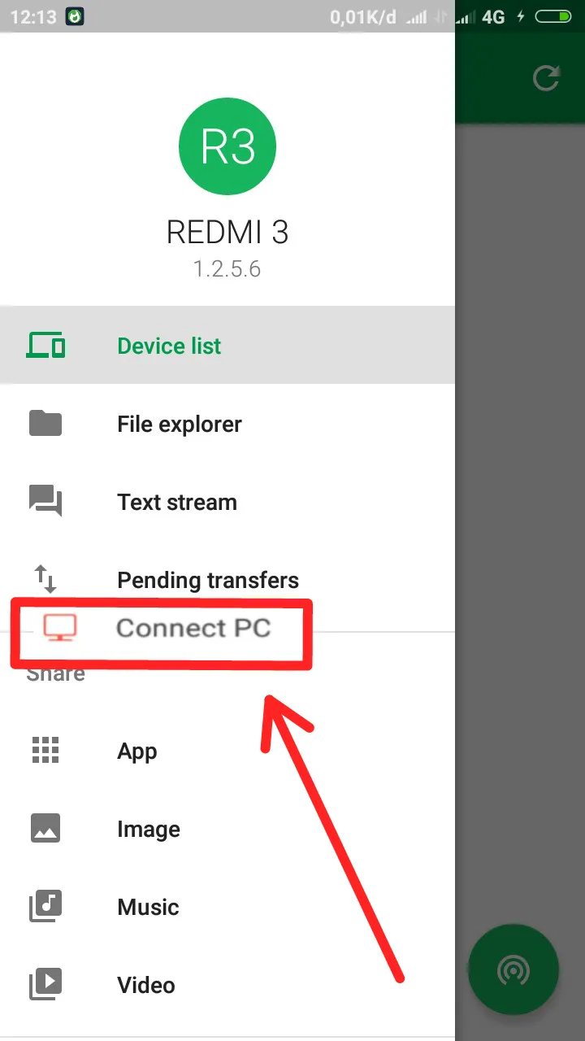Click the Music library icon
Screen dimensions: 585x1041
(45, 907)
